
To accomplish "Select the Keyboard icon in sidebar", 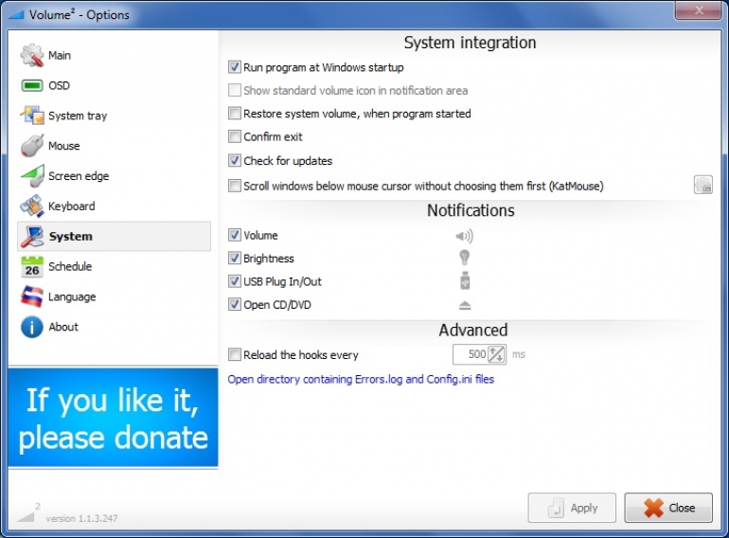I will pos(31,206).
